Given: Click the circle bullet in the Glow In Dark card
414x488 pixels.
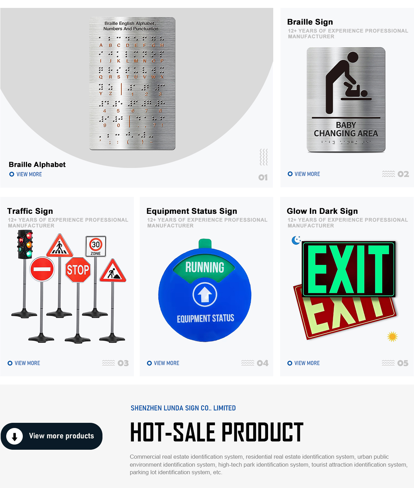Looking at the screenshot, I should click(x=290, y=363).
